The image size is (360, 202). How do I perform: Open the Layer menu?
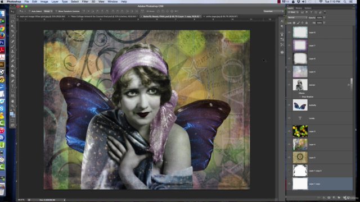[x=55, y=2]
